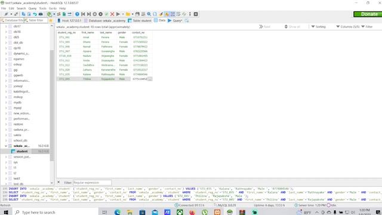
Task: Click the disconnect plug icon
Action: (x=16, y=14)
